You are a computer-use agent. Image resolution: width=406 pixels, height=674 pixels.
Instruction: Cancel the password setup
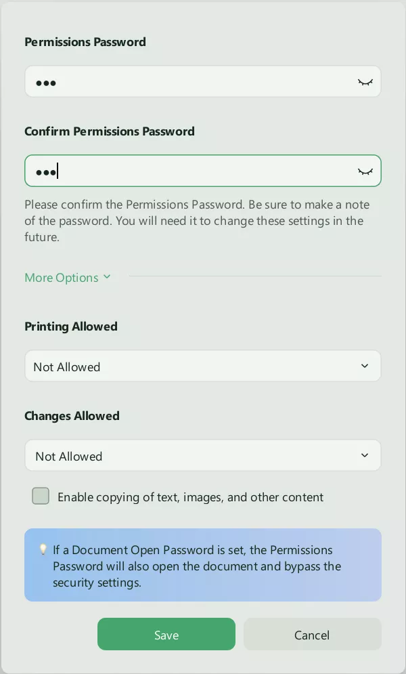312,634
